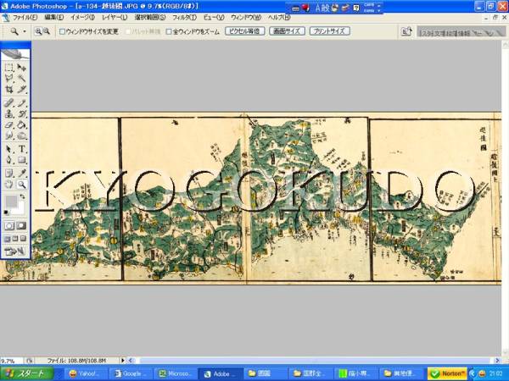
Task: Open the イメージ(I) menu
Action: (x=82, y=18)
